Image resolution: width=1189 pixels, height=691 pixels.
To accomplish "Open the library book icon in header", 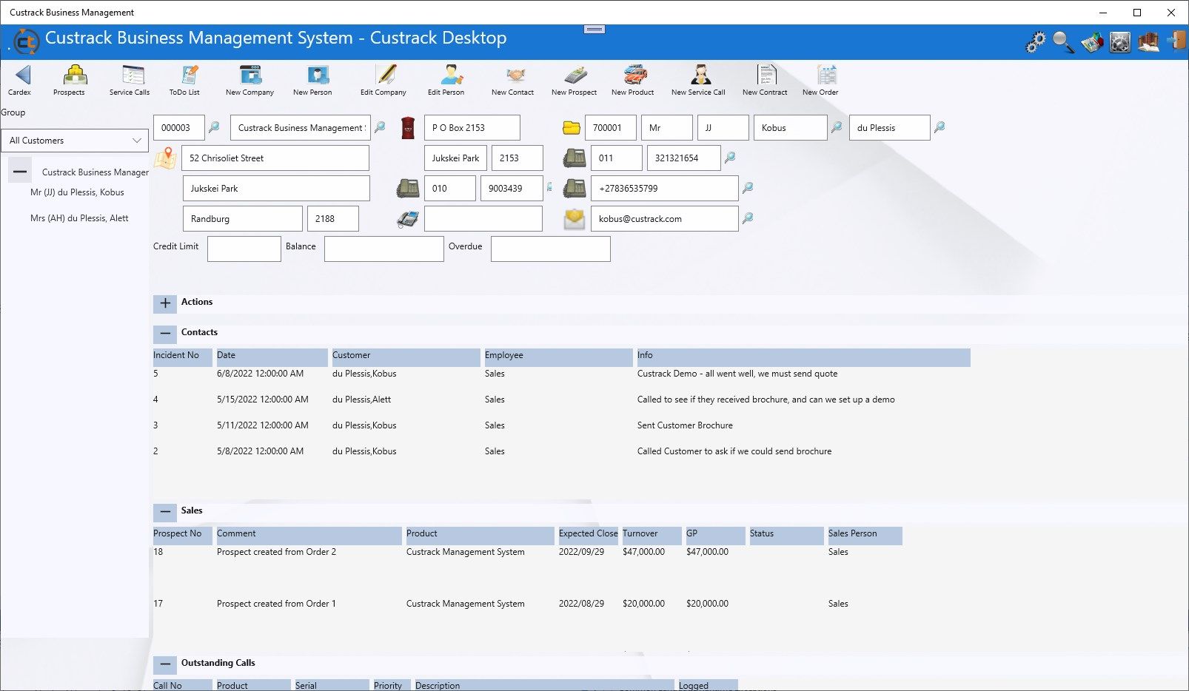I will (1148, 42).
